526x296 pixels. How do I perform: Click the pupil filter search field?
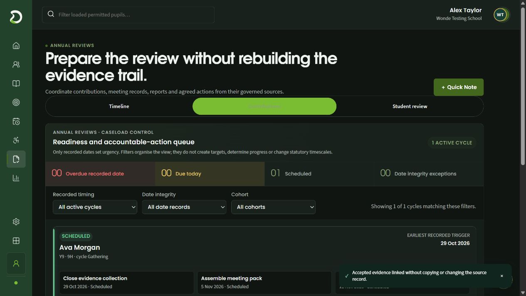128,15
